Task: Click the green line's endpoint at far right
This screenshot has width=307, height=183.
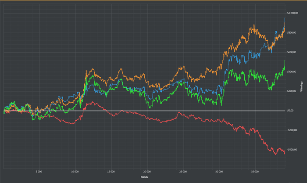Action: (285, 61)
